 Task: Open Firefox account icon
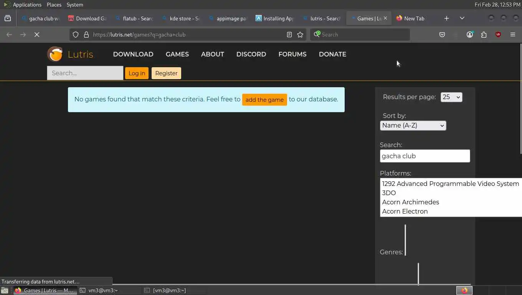point(470,35)
